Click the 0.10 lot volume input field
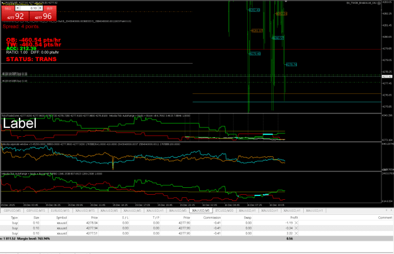The image size is (394, 254). (x=28, y=8)
